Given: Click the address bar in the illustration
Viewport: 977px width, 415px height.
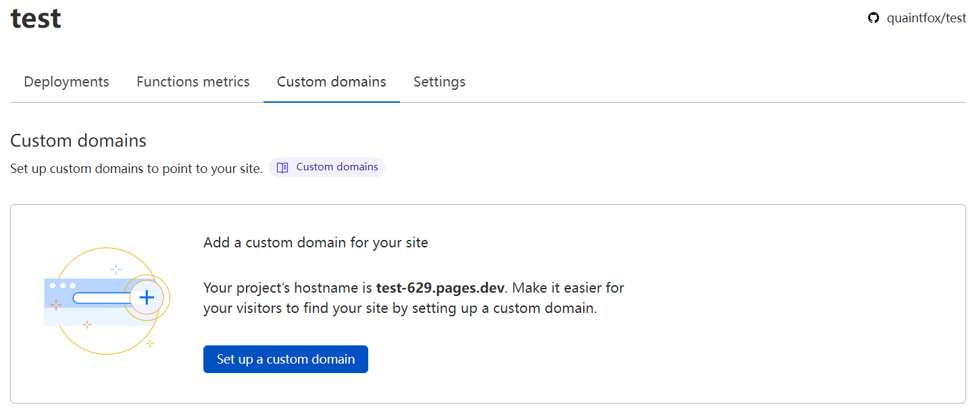Looking at the screenshot, I should tap(101, 297).
